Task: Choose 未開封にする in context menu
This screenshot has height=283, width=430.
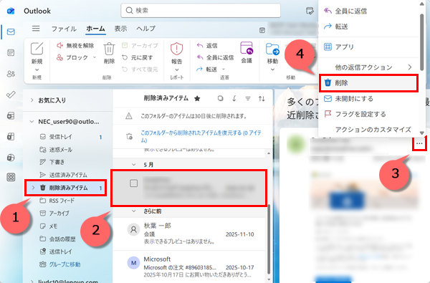Action: (x=368, y=99)
